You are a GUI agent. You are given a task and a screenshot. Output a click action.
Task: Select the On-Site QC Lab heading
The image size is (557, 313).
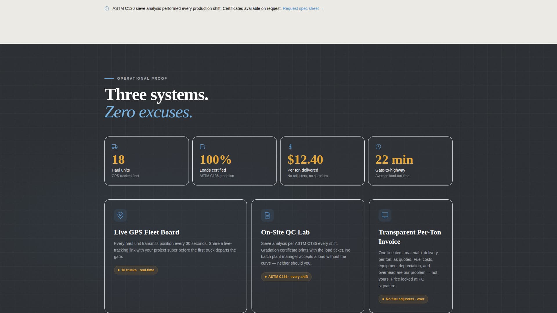285,232
